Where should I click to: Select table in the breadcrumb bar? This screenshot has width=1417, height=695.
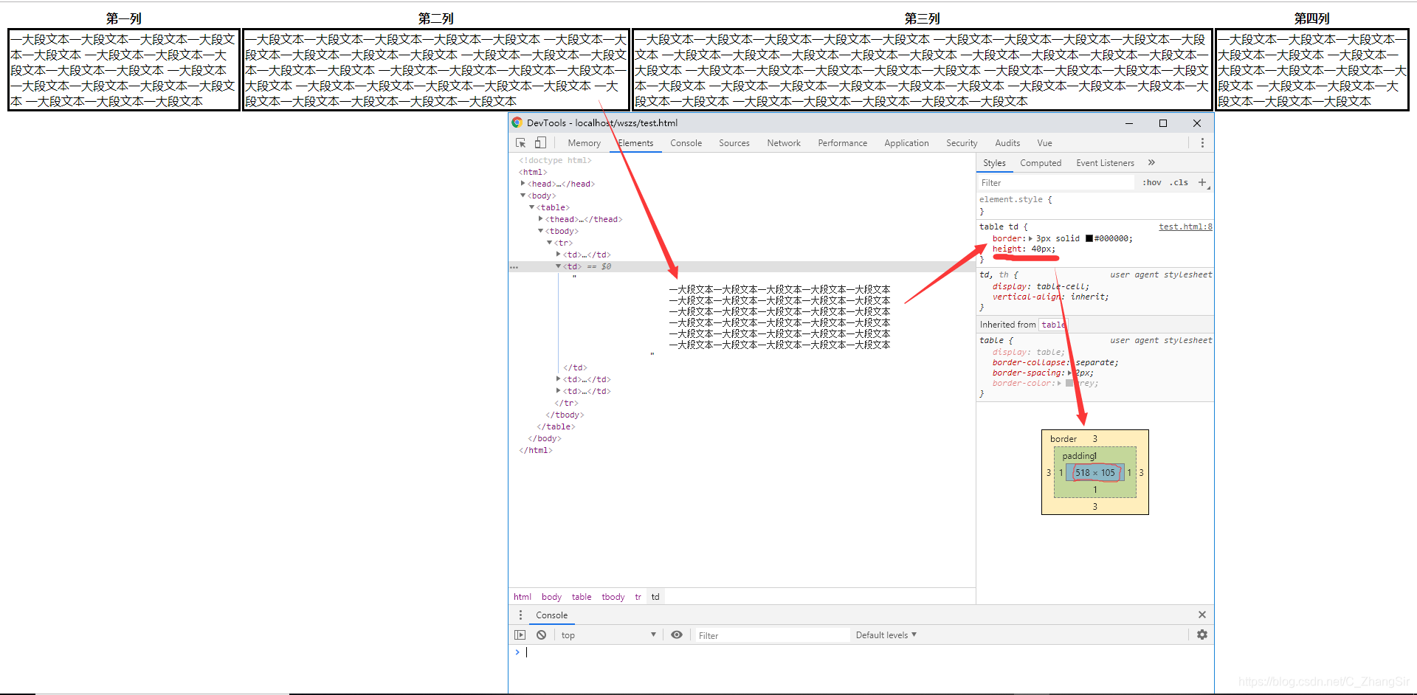(x=582, y=597)
